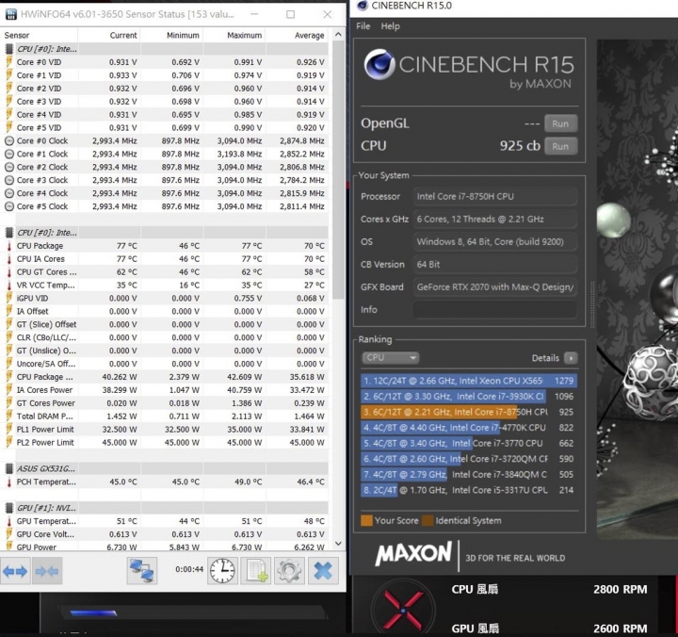Click the CPU Package temperature thermometer icon

click(x=9, y=246)
